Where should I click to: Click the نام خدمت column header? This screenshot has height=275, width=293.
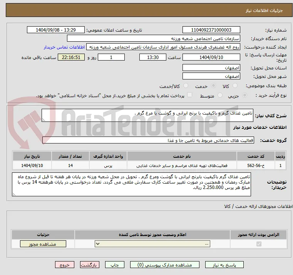(x=182, y=156)
